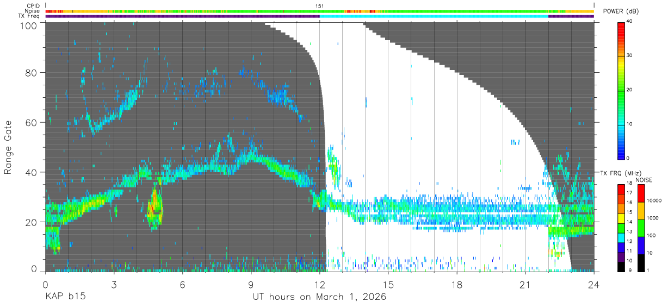
Task: Click the NOISE legend title
Action: pos(644,180)
